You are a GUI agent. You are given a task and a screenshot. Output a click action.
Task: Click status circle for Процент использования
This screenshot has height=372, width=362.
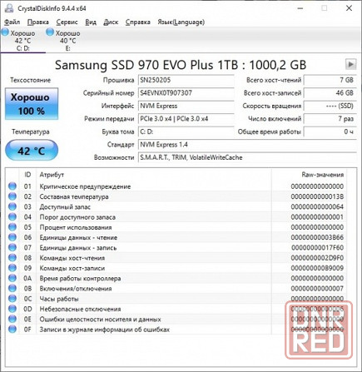[x=12, y=227]
